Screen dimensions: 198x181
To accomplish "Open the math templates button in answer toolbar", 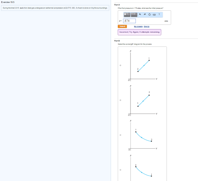I will tap(127, 15).
